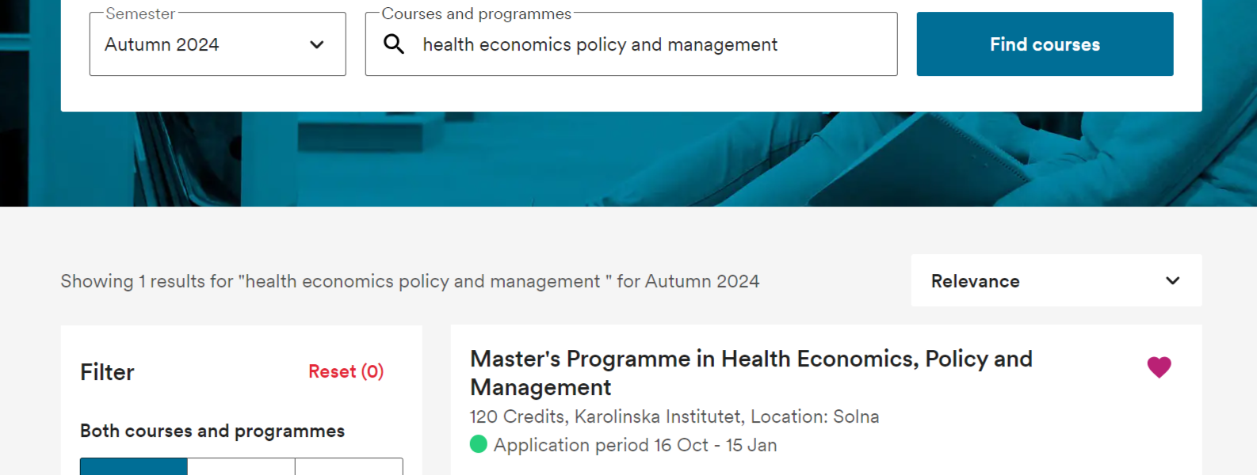This screenshot has height=475, width=1257.
Task: Toggle the pink heart favourite icon
Action: tap(1159, 367)
